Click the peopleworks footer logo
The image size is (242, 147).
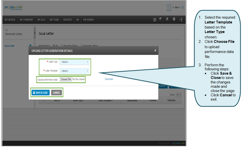point(178,143)
